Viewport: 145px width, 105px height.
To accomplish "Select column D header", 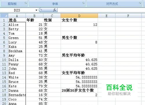I will [79, 16].
